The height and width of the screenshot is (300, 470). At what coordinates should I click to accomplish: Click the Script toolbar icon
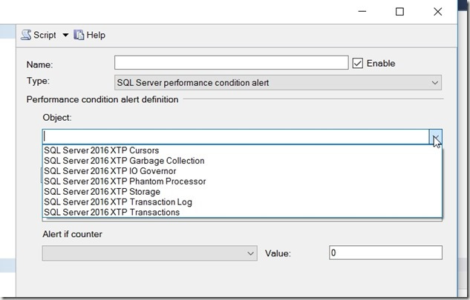coord(27,35)
